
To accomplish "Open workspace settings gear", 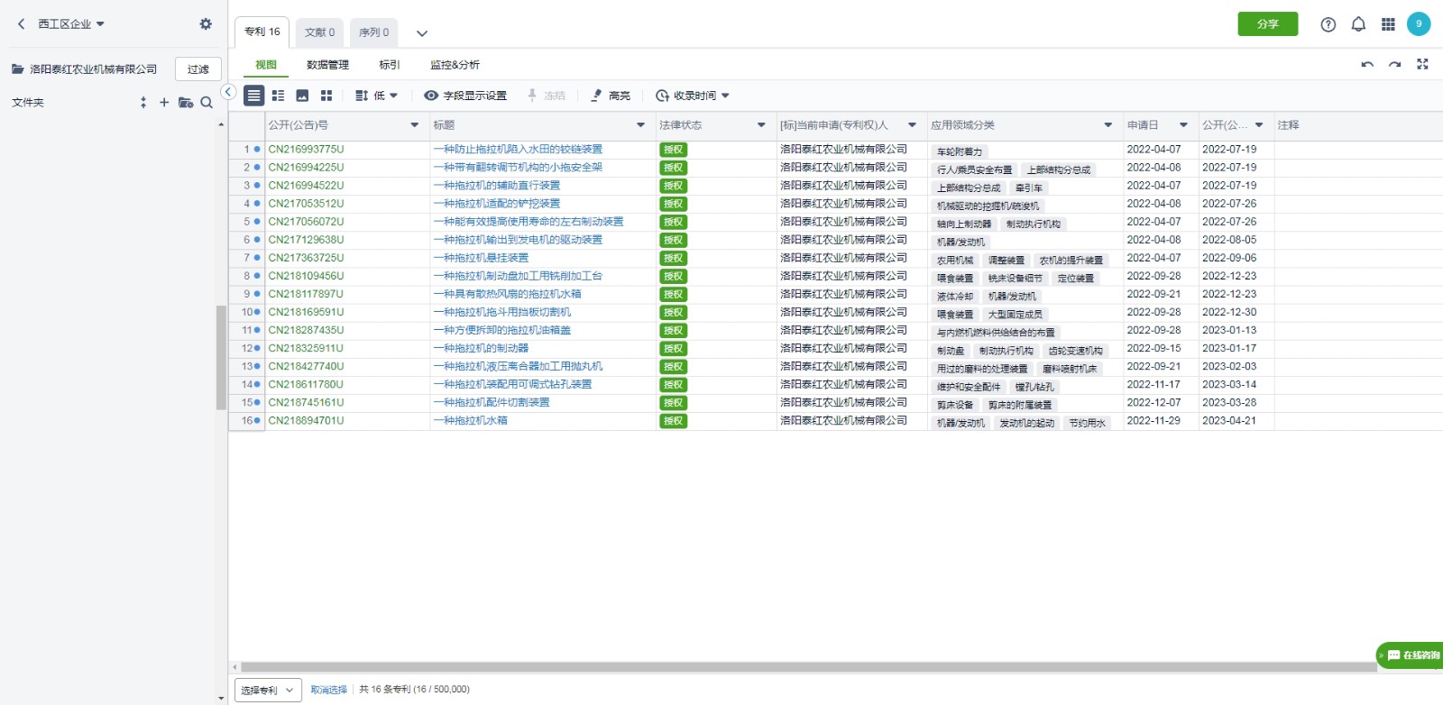I will click(x=206, y=24).
